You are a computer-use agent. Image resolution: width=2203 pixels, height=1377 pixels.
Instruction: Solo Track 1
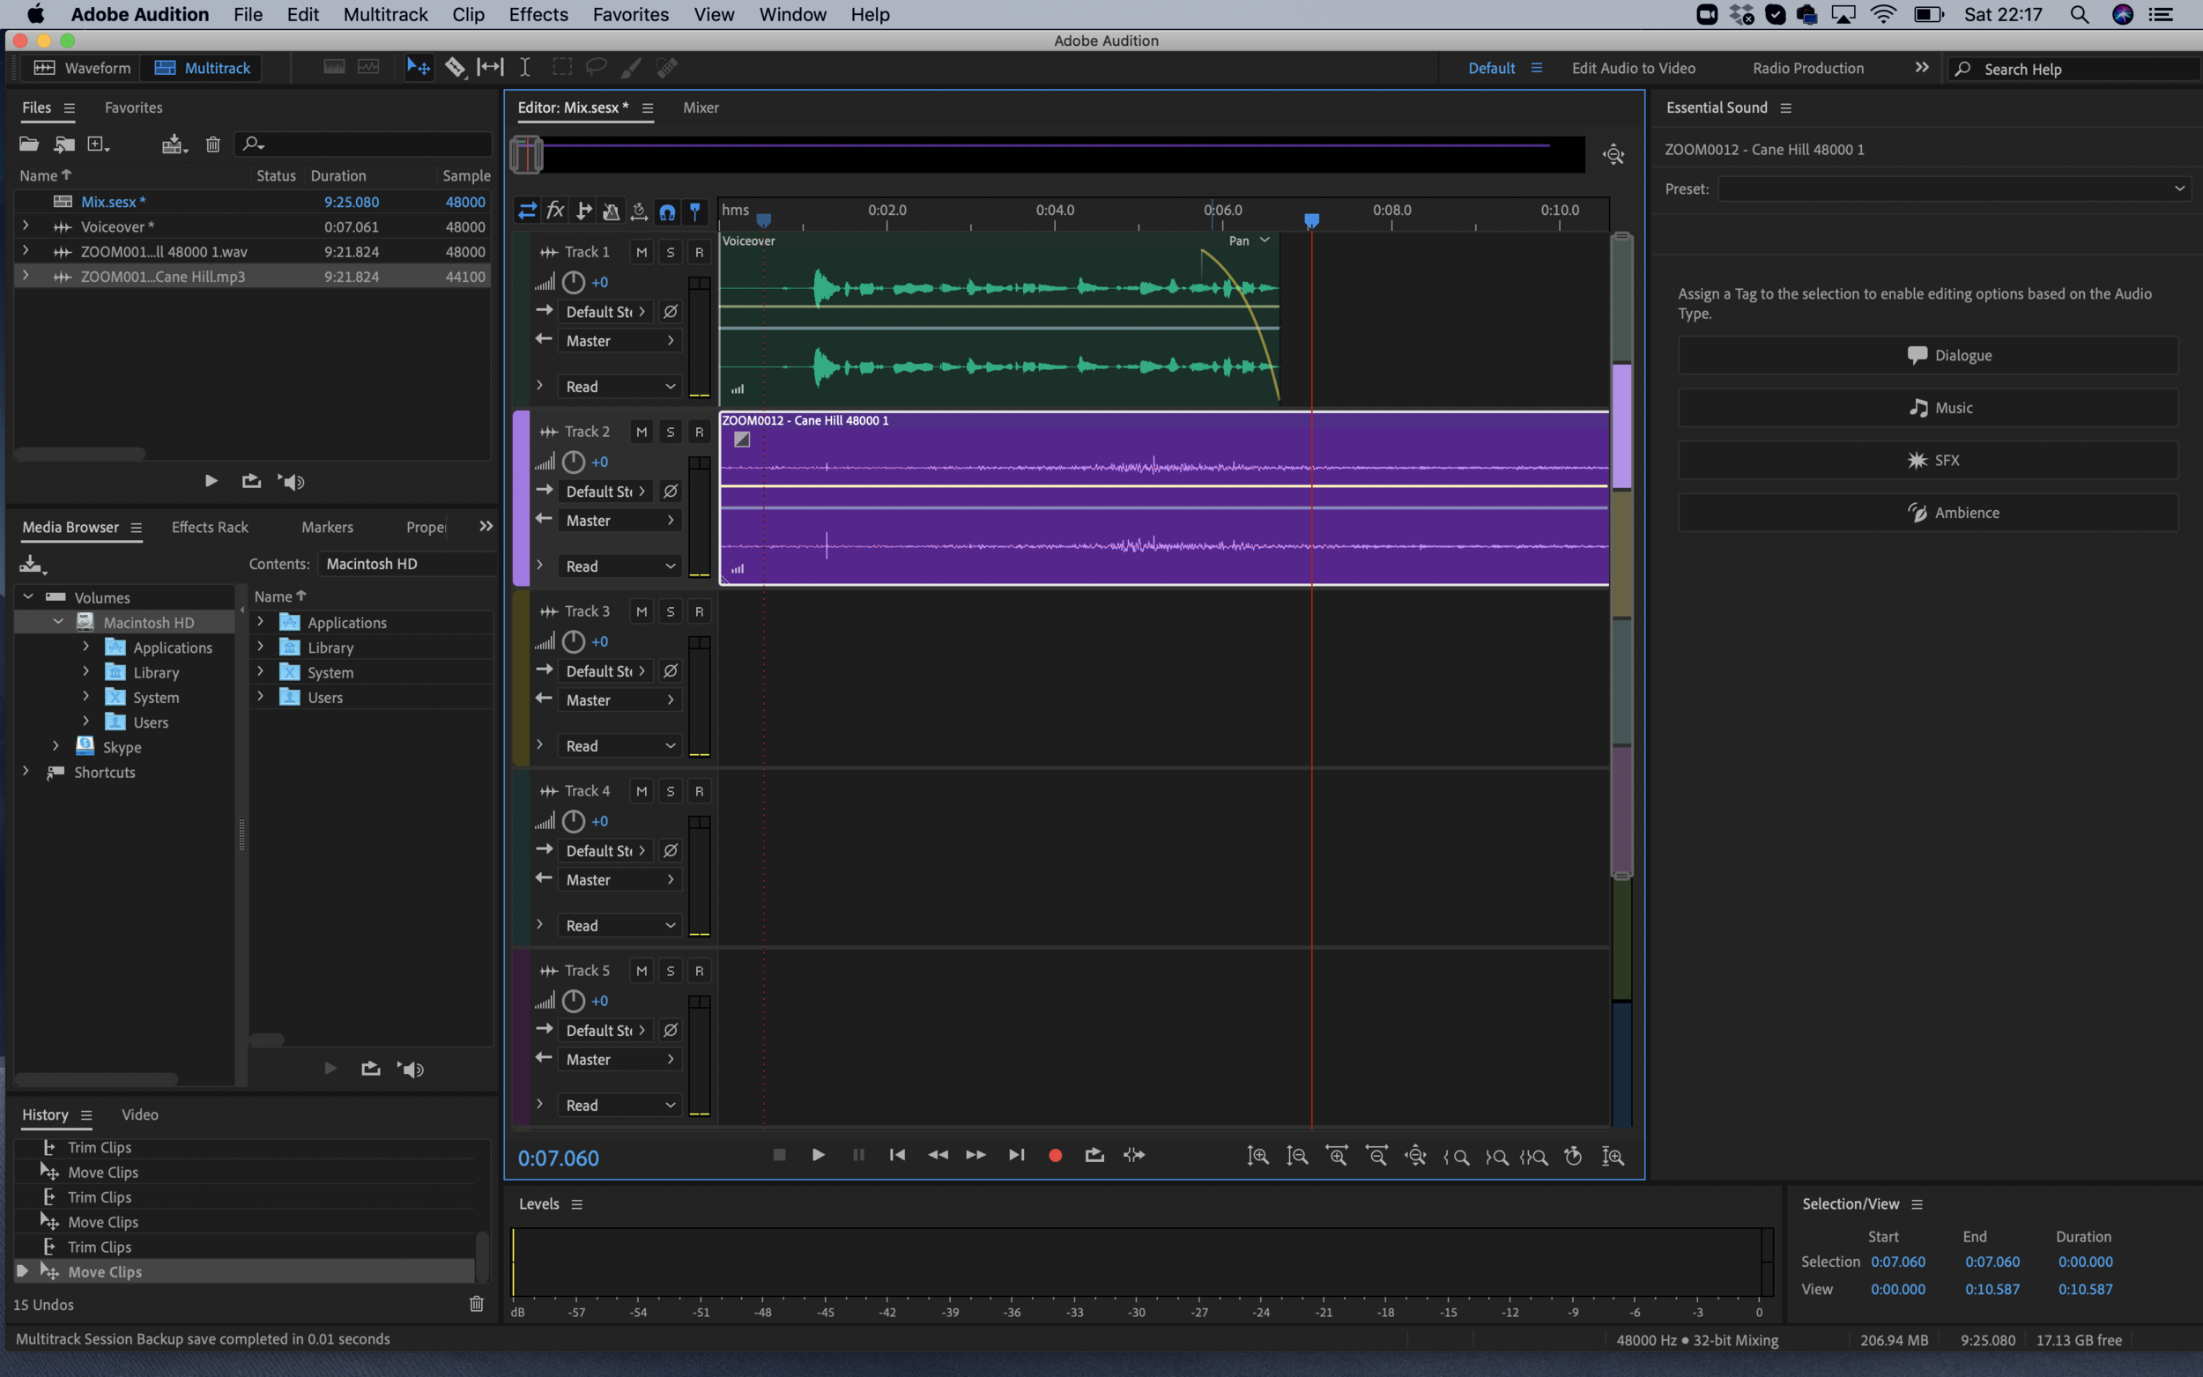point(671,252)
